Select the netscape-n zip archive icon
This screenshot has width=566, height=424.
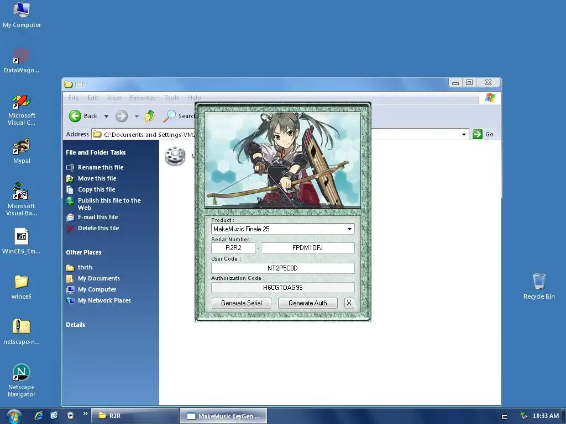point(22,332)
